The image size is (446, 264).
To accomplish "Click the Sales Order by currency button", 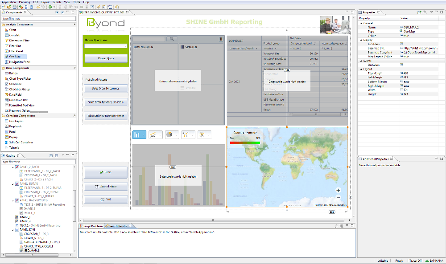I will pos(106,89).
